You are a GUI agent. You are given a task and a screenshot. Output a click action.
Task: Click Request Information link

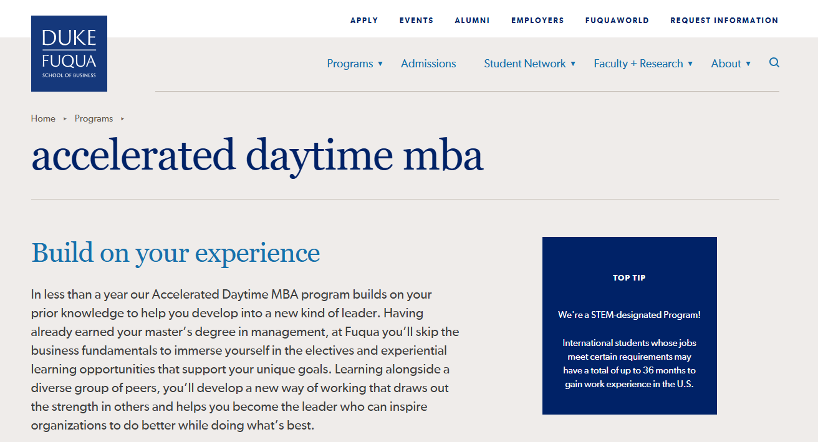724,21
